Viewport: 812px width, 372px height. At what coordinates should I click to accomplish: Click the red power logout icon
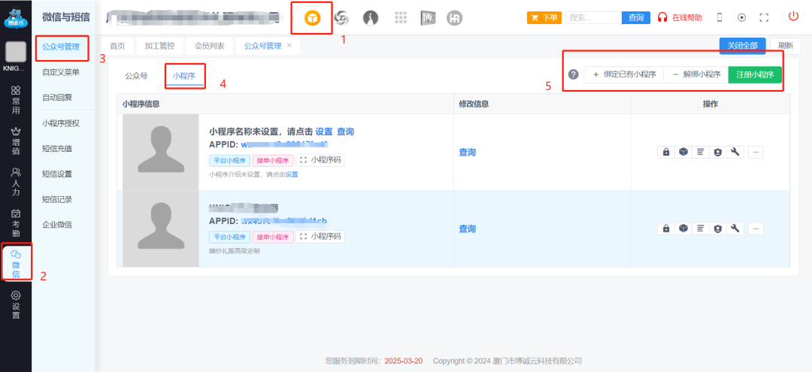click(x=793, y=17)
